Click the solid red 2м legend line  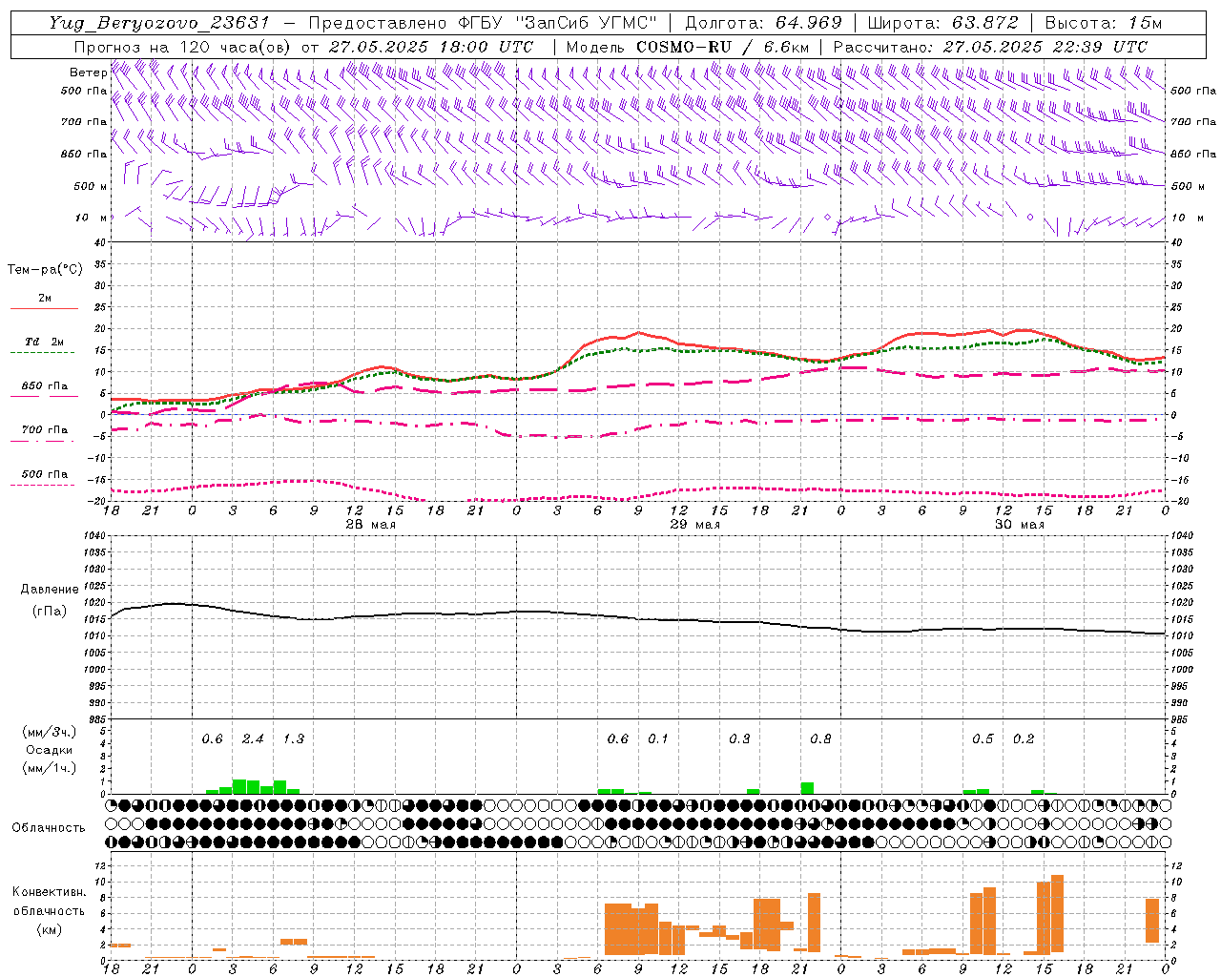pyautogui.click(x=44, y=308)
